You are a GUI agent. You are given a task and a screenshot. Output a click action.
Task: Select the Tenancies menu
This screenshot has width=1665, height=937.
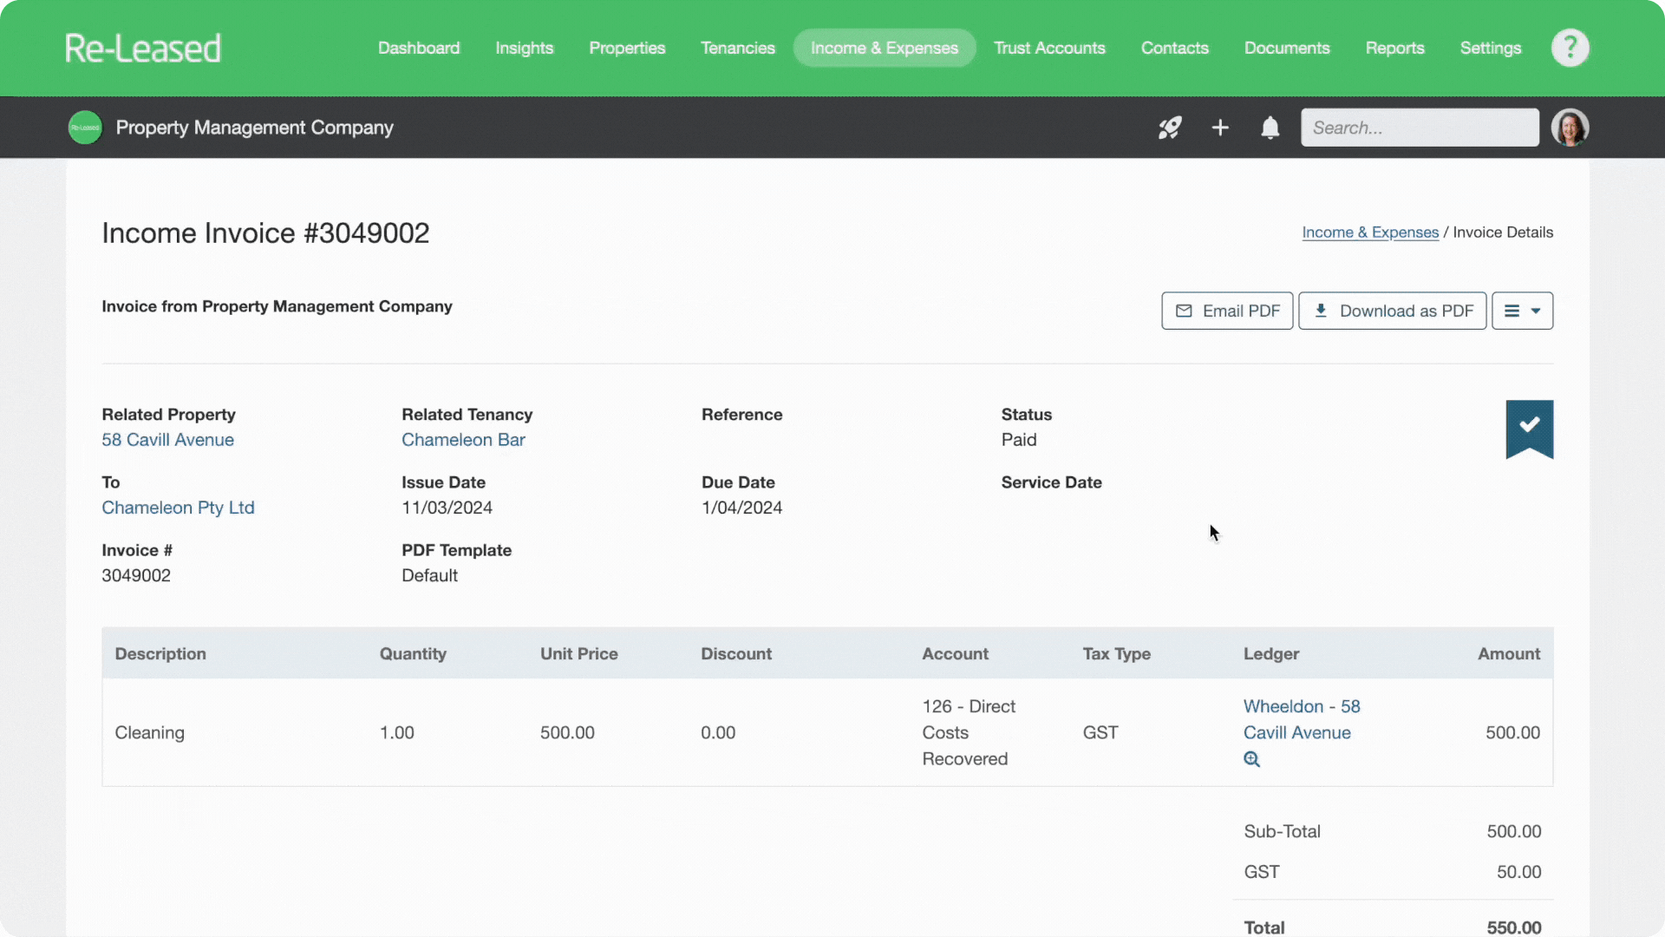click(x=738, y=48)
